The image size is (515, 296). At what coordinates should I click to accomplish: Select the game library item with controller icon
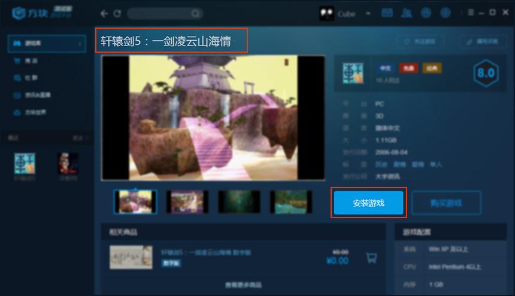coord(47,43)
